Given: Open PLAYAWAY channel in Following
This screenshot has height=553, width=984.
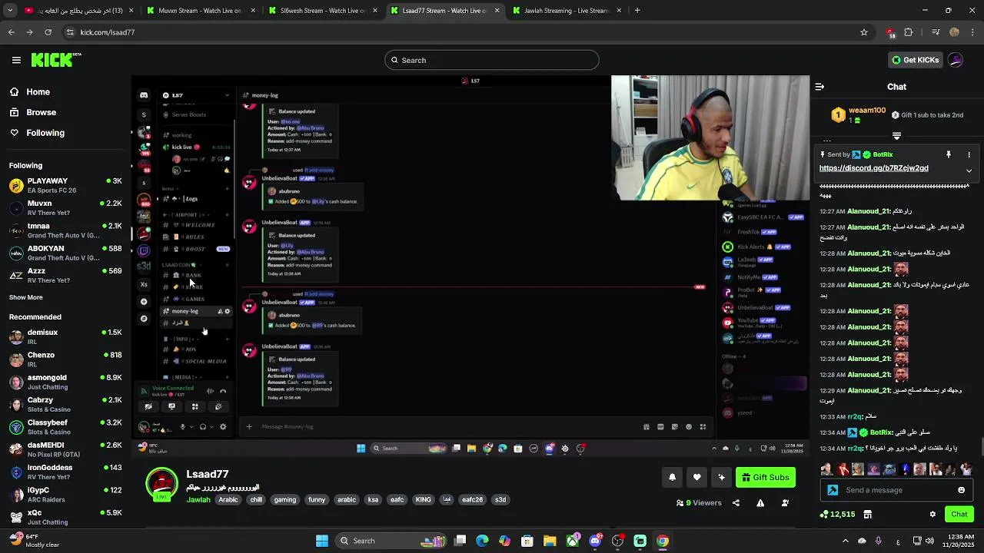Looking at the screenshot, I should 65,185.
